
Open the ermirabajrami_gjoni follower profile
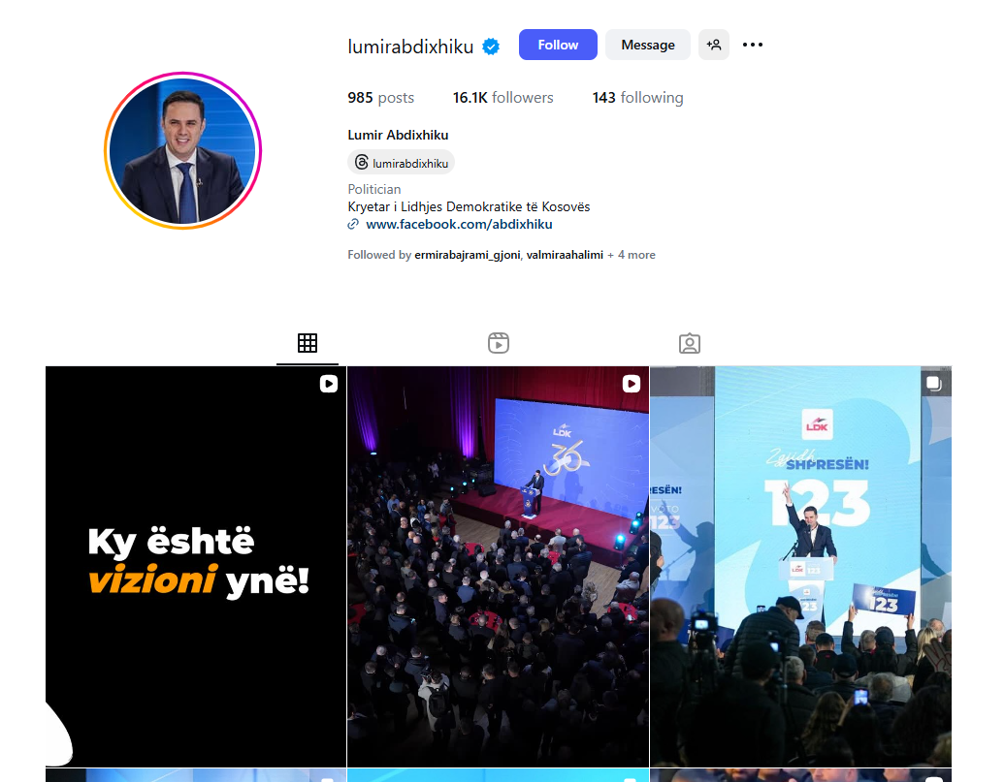pos(468,255)
